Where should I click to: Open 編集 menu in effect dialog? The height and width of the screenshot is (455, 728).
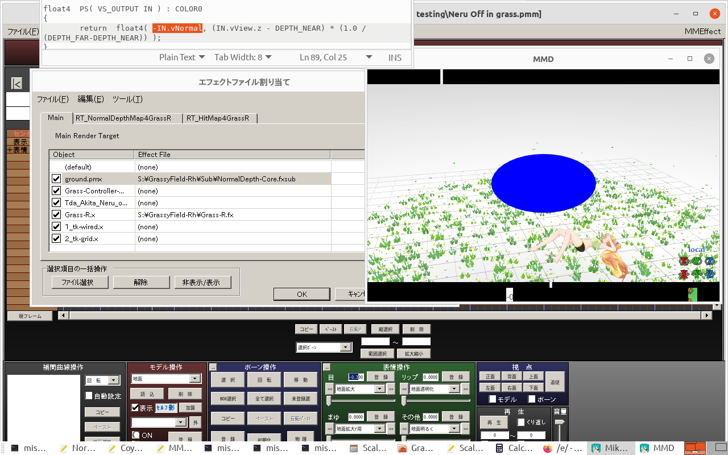click(x=91, y=99)
